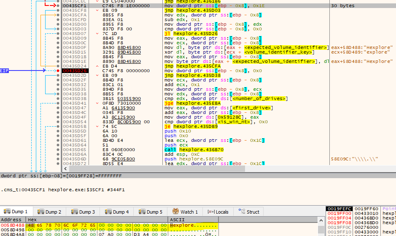Screen dimensions: 396x236
Task: Click the comment 58E09C:"\\\\.\\"
Action: [x=354, y=159]
